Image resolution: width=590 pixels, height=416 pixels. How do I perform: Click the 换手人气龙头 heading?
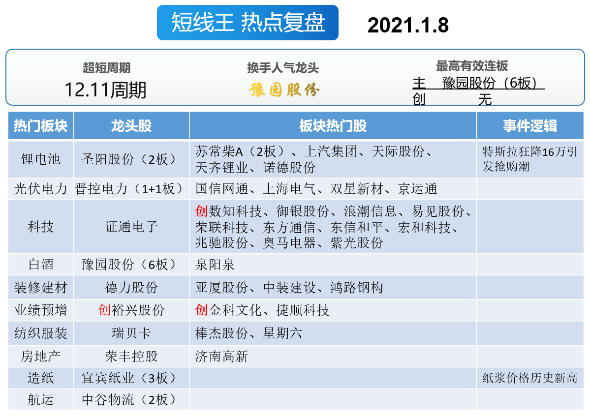coord(283,68)
